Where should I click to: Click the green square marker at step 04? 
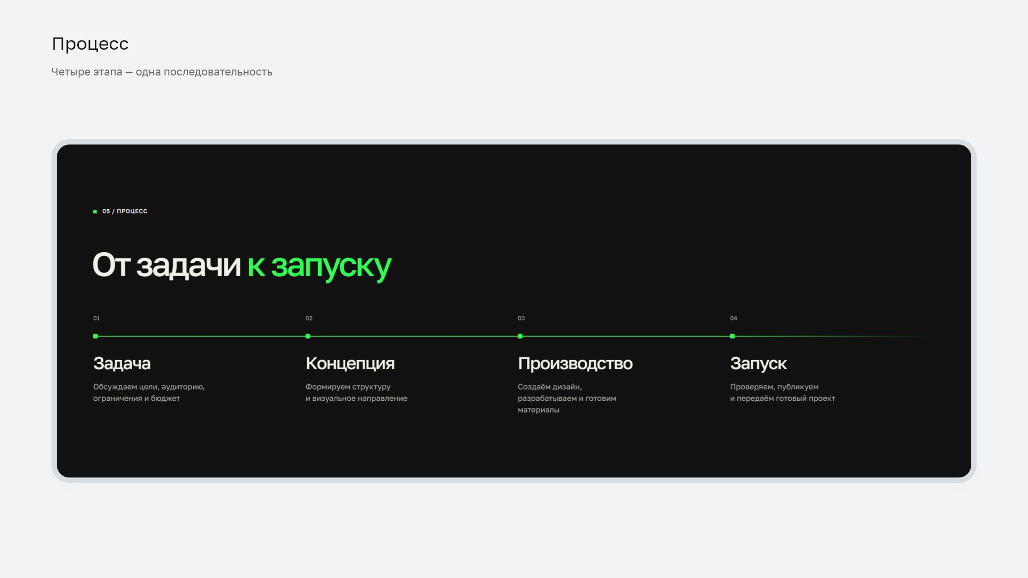[732, 336]
